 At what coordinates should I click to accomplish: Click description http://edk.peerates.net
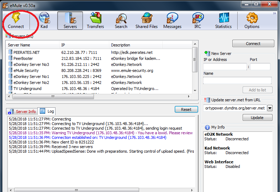point(132,52)
